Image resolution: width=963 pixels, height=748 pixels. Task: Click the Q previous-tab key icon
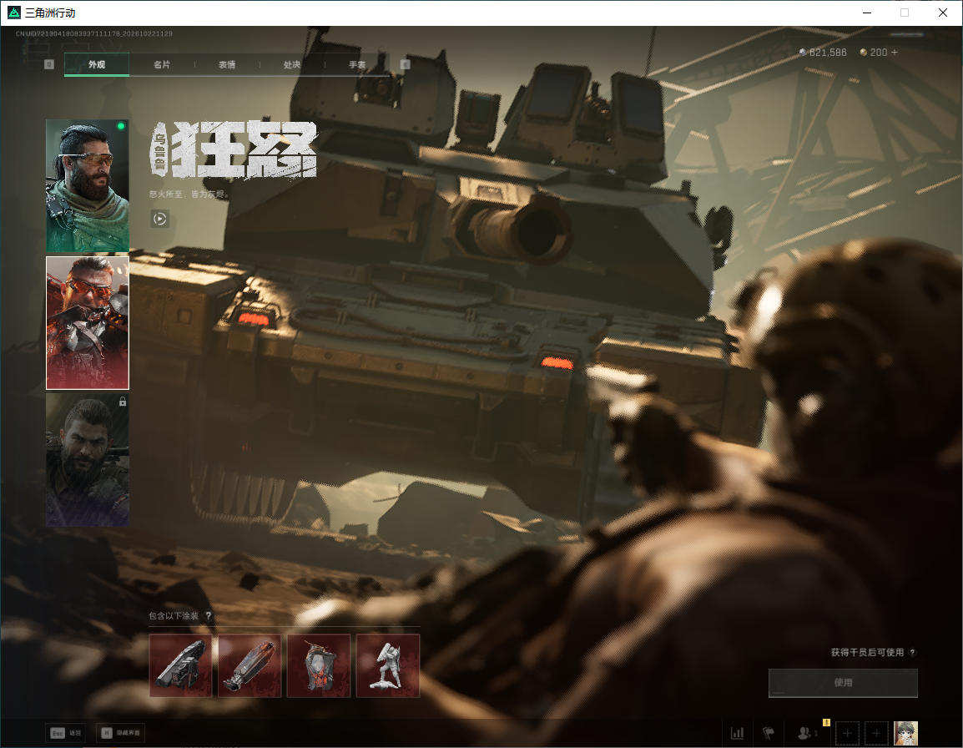pyautogui.click(x=49, y=64)
